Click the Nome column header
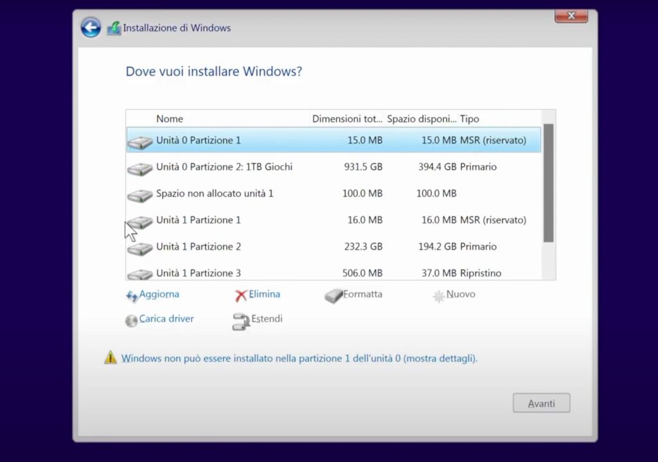Viewport: 658px width, 462px height. pos(170,119)
